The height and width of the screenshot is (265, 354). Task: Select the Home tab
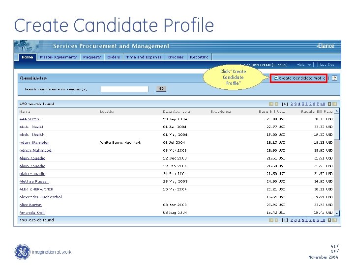tap(28, 57)
